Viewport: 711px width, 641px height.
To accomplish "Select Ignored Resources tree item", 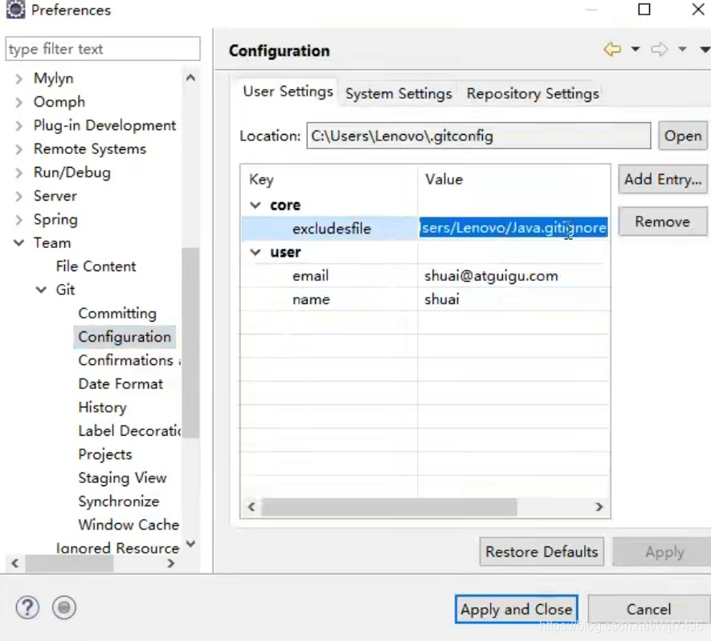I will pyautogui.click(x=117, y=548).
